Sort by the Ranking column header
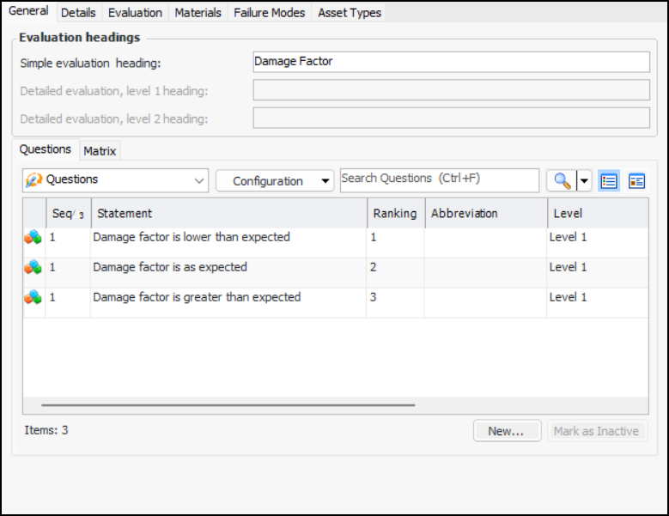The height and width of the screenshot is (516, 669). (394, 214)
